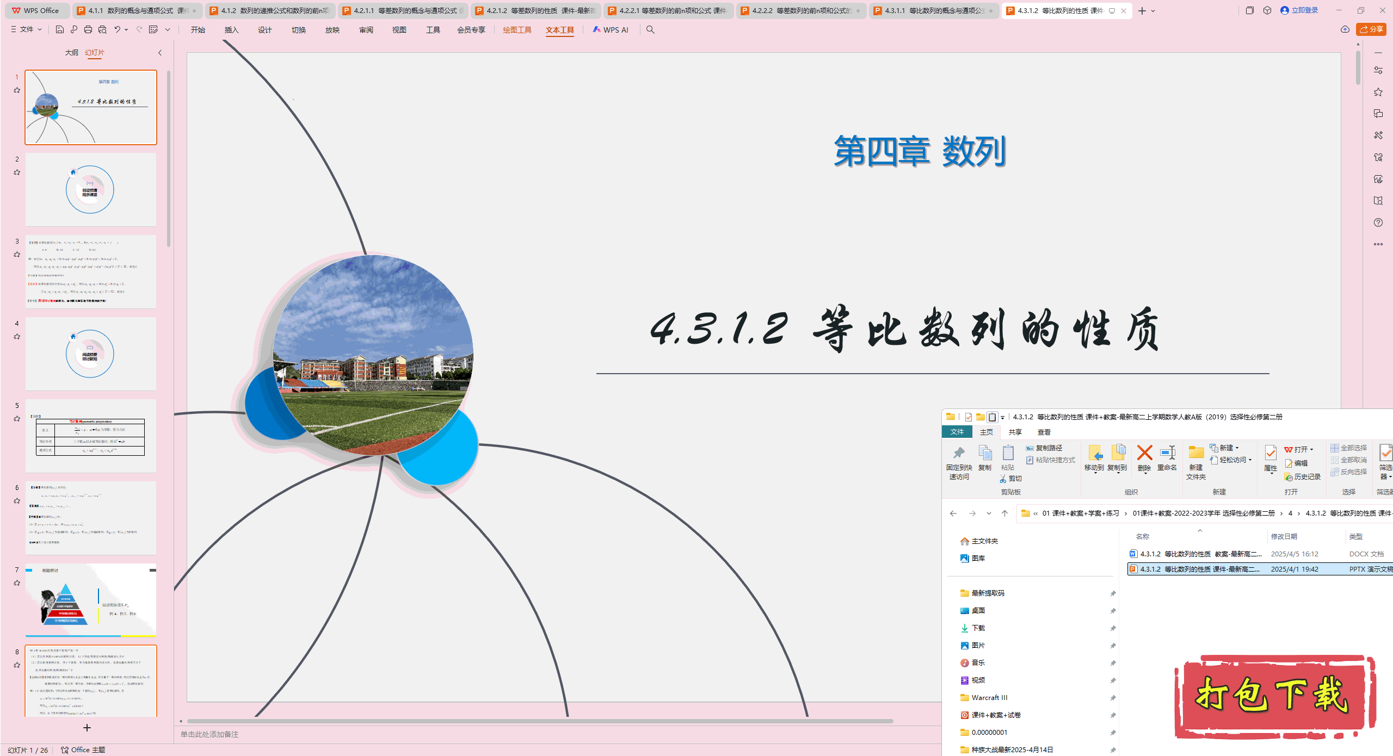Click 复制路径 in Explorer ribbon
The height and width of the screenshot is (756, 1393).
(x=1044, y=448)
